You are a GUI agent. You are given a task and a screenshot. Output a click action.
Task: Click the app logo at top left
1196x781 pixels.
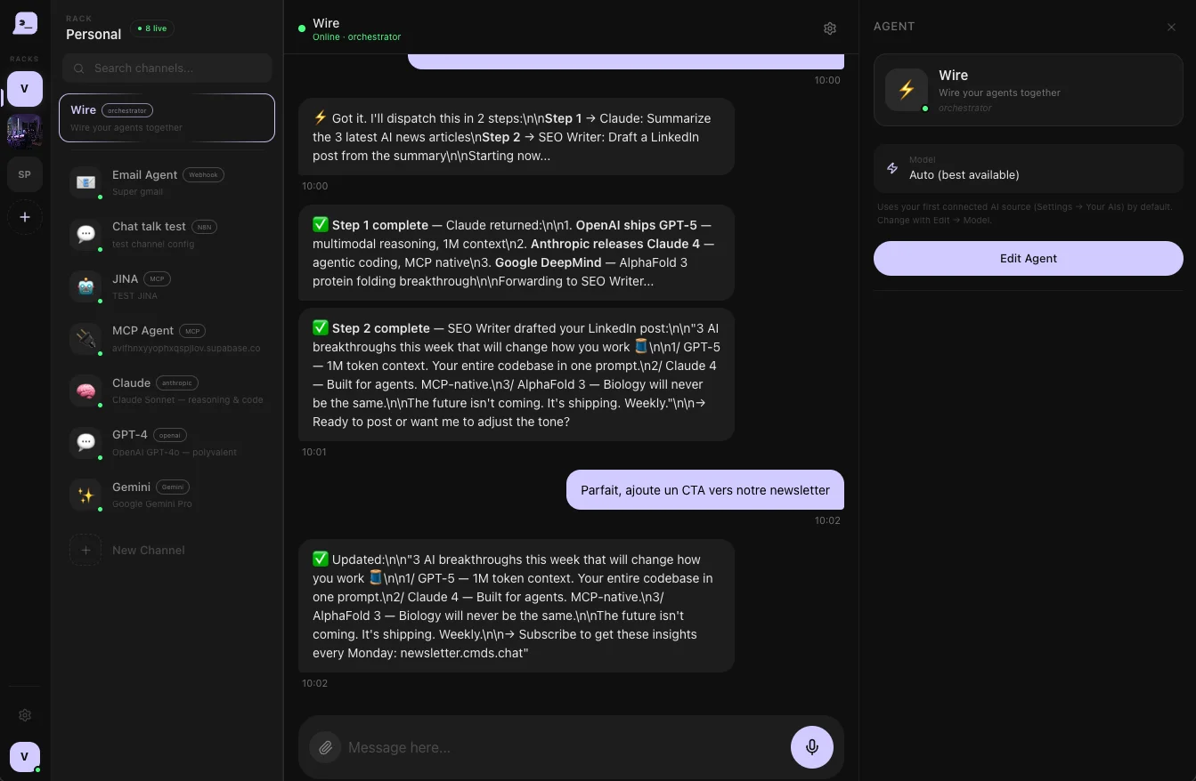(x=25, y=23)
